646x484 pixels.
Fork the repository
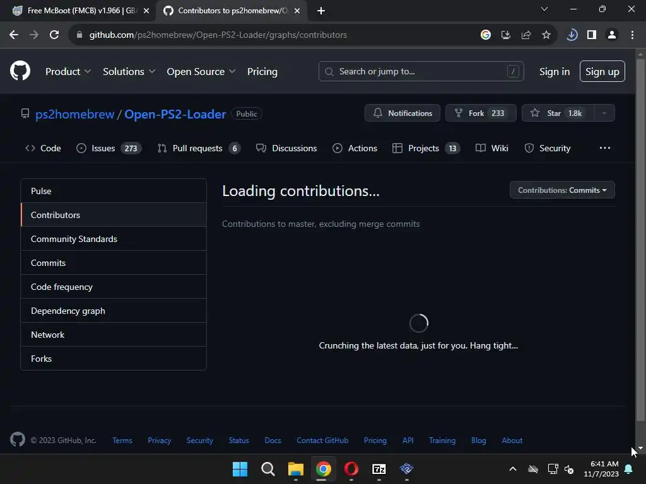click(x=480, y=113)
